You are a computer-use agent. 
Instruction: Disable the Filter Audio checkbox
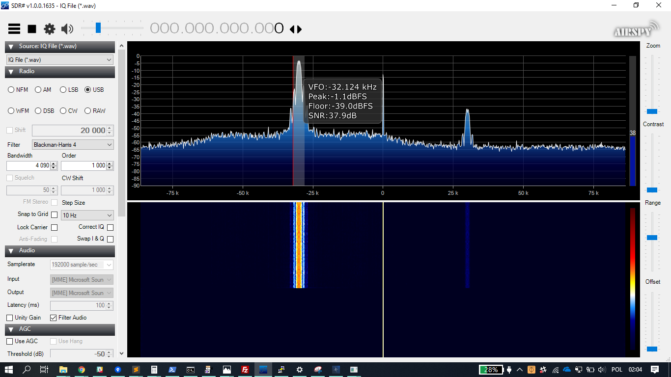click(54, 318)
